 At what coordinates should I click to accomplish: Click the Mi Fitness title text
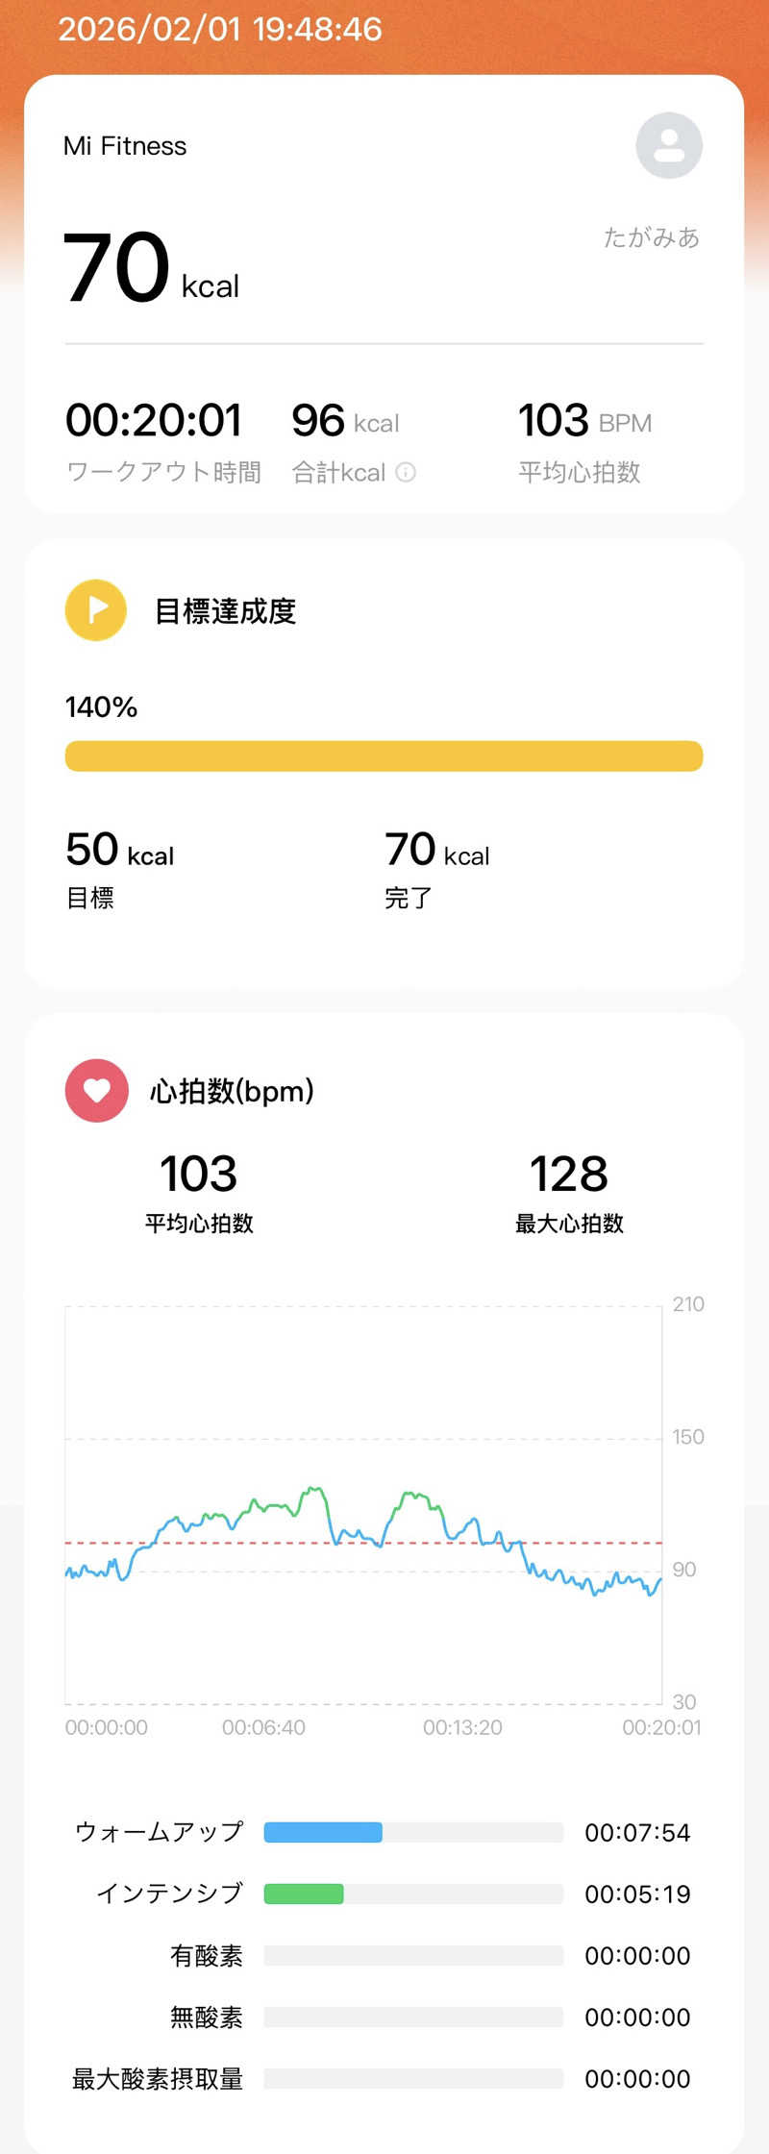[125, 146]
